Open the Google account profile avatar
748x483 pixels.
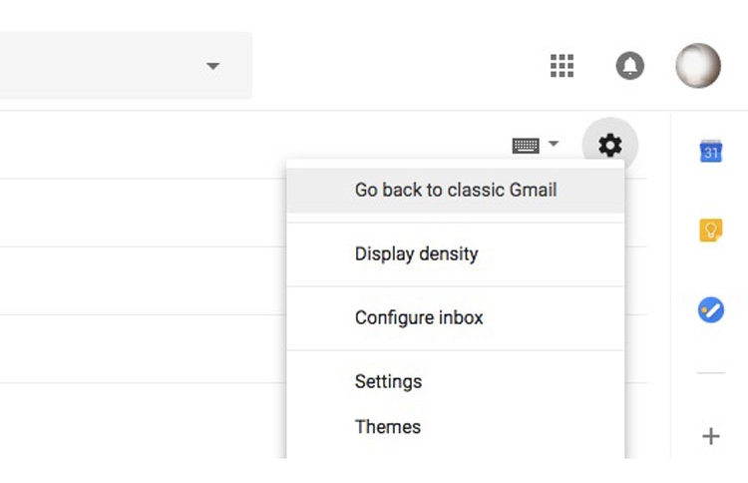pyautogui.click(x=697, y=66)
